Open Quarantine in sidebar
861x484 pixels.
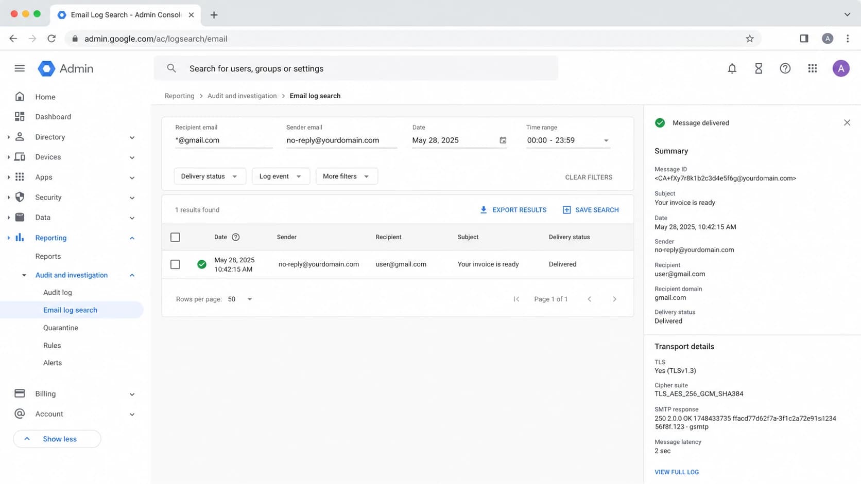pos(61,328)
